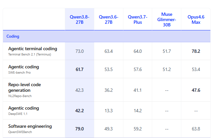Select the 53.4 score cell
The image size is (219, 138).
pyautogui.click(x=196, y=69)
